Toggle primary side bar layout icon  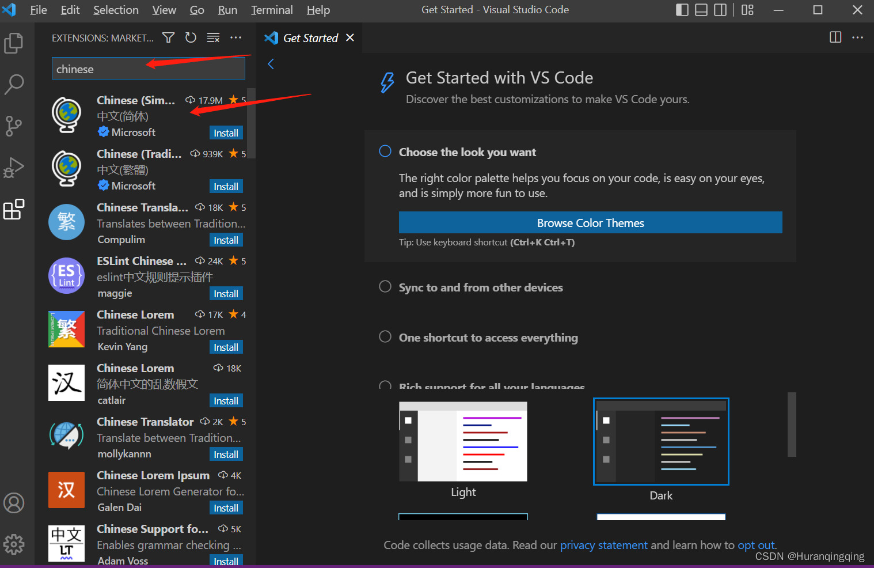pos(682,10)
